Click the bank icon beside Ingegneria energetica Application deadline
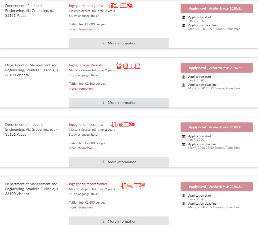258x225 pixels. pos(184,25)
